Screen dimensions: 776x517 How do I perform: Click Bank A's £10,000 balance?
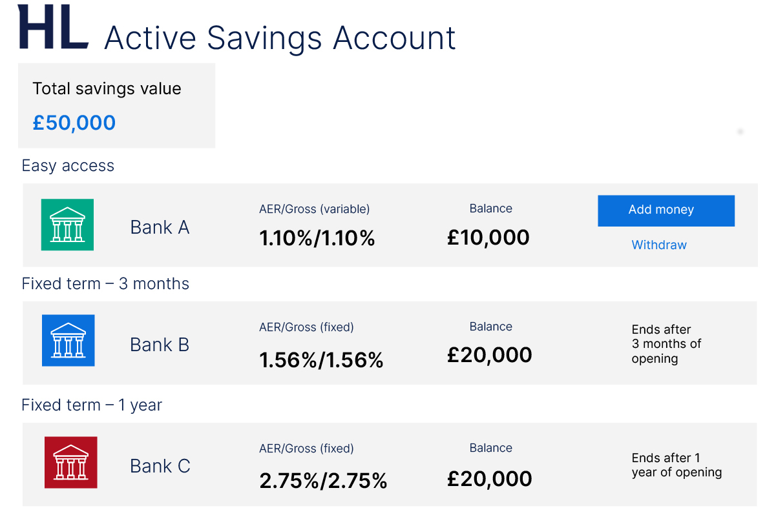488,238
